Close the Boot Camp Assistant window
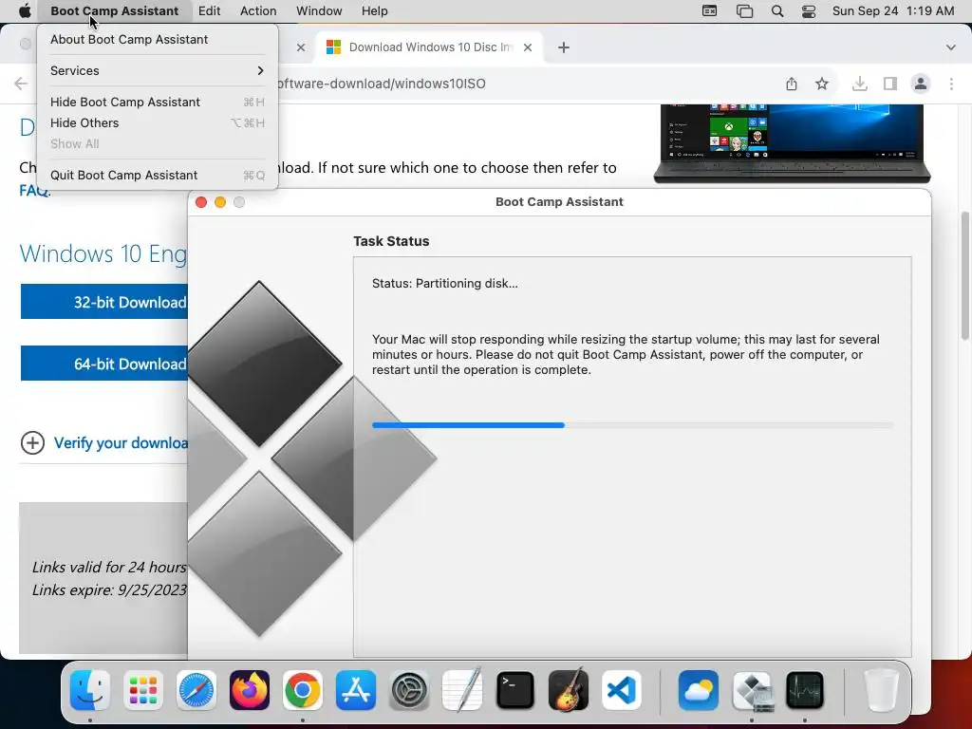Viewport: 972px width, 729px height. (201, 202)
